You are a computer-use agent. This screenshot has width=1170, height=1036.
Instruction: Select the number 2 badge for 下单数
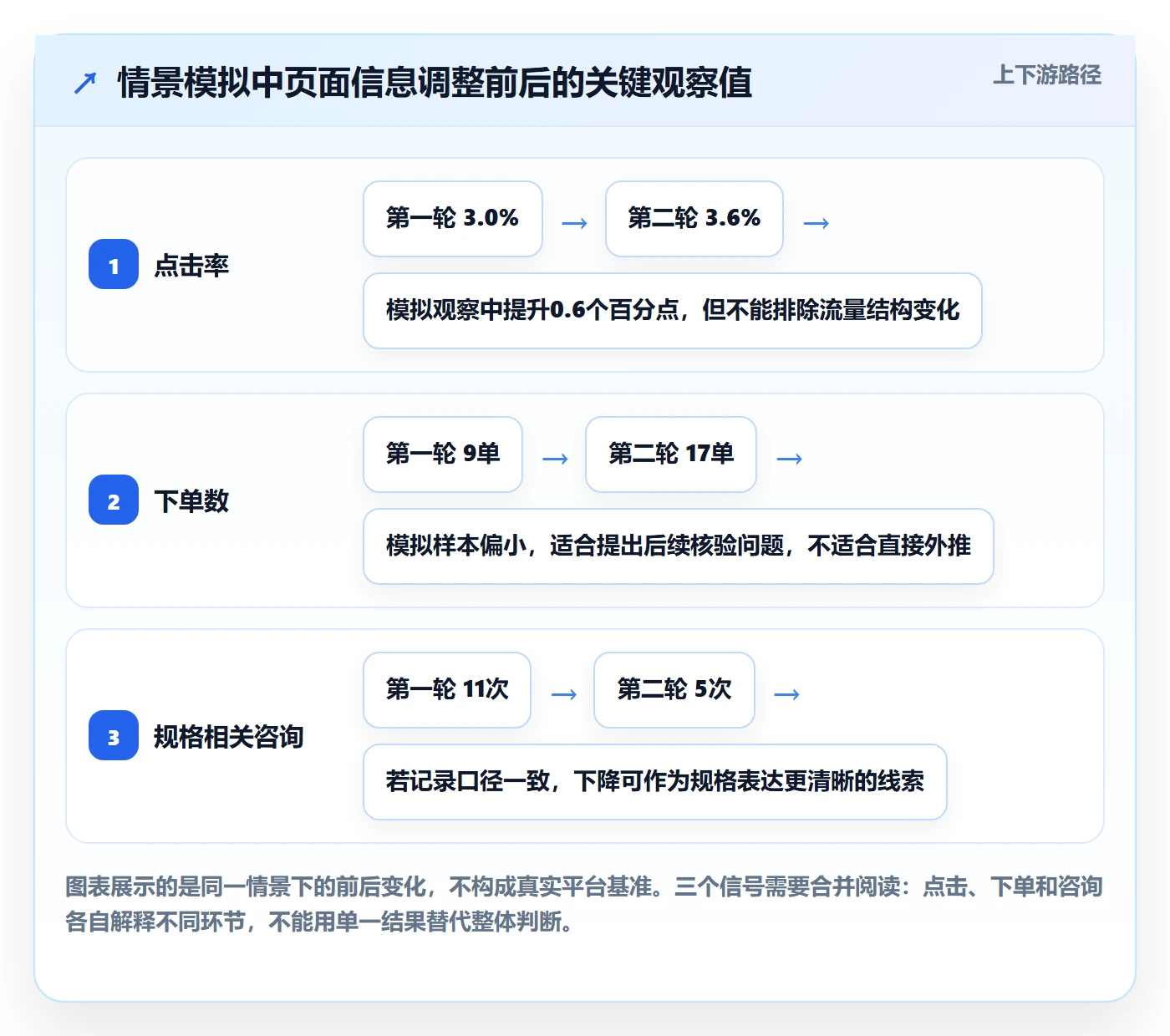coord(114,500)
